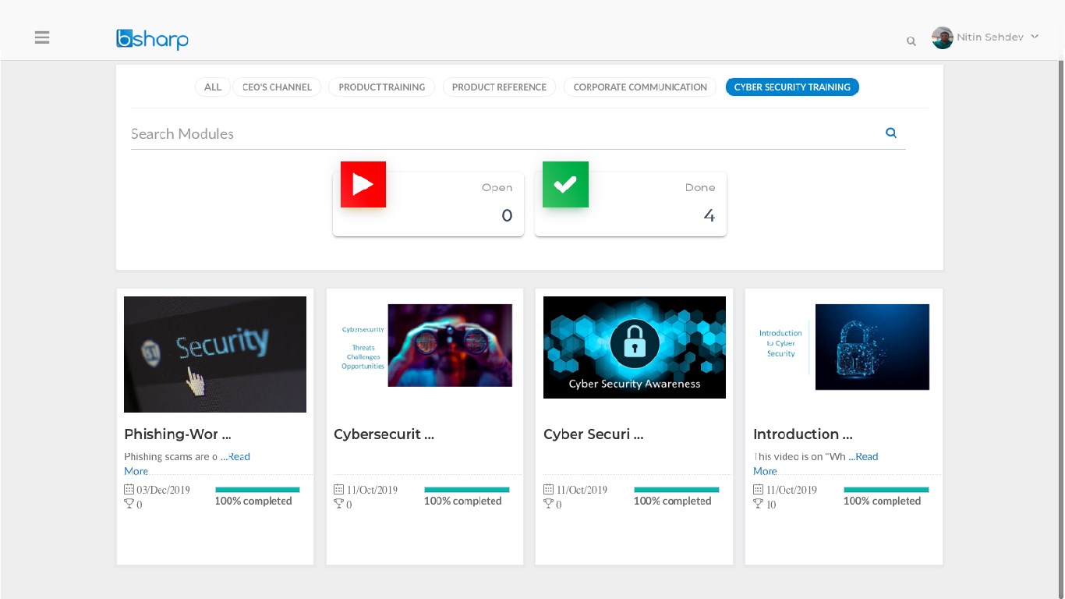
Task: Click "100% completed" on Phishing card
Action: point(253,502)
